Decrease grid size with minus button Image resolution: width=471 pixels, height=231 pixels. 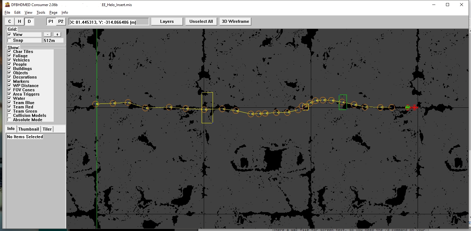coord(47,34)
